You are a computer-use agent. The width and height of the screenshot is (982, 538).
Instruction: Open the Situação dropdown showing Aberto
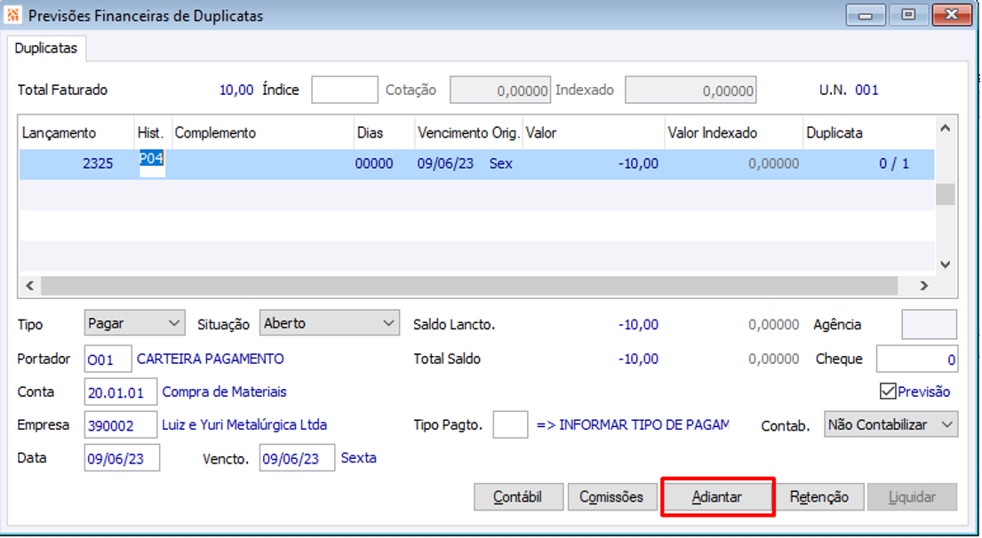pyautogui.click(x=330, y=323)
